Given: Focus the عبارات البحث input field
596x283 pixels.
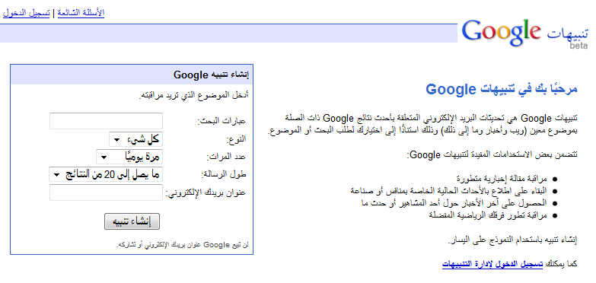Looking at the screenshot, I should click(106, 121).
